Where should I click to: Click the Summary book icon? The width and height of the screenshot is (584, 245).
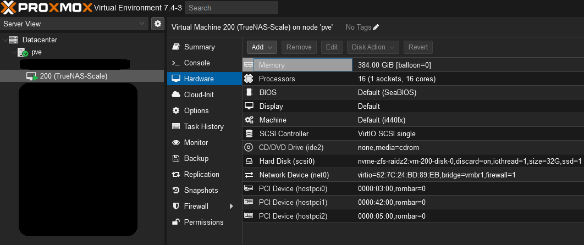click(x=175, y=47)
